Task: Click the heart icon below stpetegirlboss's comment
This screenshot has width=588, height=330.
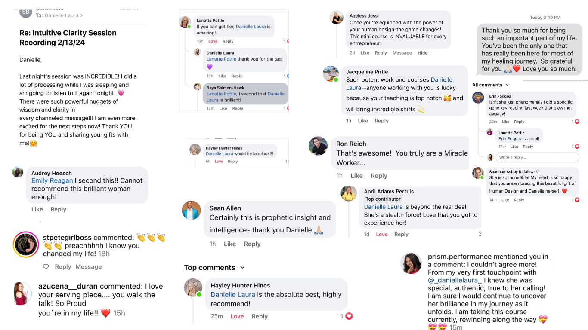Action: (46, 267)
